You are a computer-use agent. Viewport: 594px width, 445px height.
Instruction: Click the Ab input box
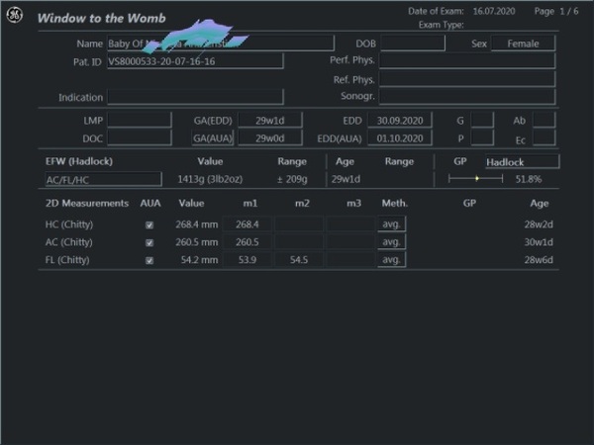[544, 121]
